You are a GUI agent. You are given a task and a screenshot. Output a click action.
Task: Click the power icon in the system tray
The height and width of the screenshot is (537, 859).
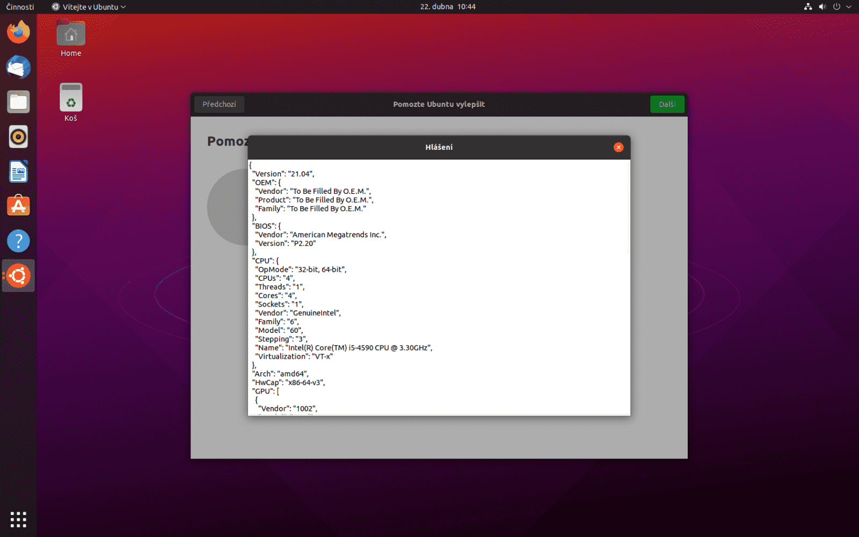(x=836, y=6)
